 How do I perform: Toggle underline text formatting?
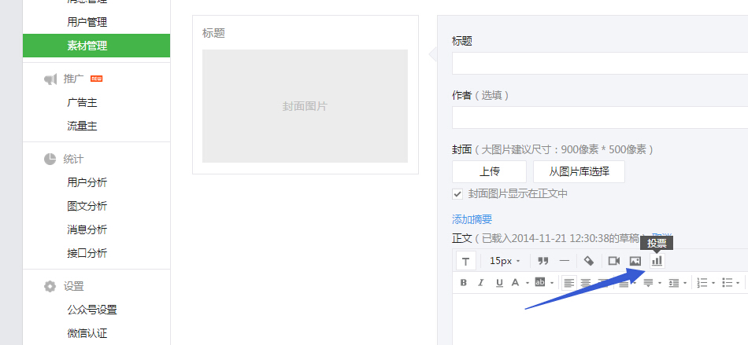(499, 282)
